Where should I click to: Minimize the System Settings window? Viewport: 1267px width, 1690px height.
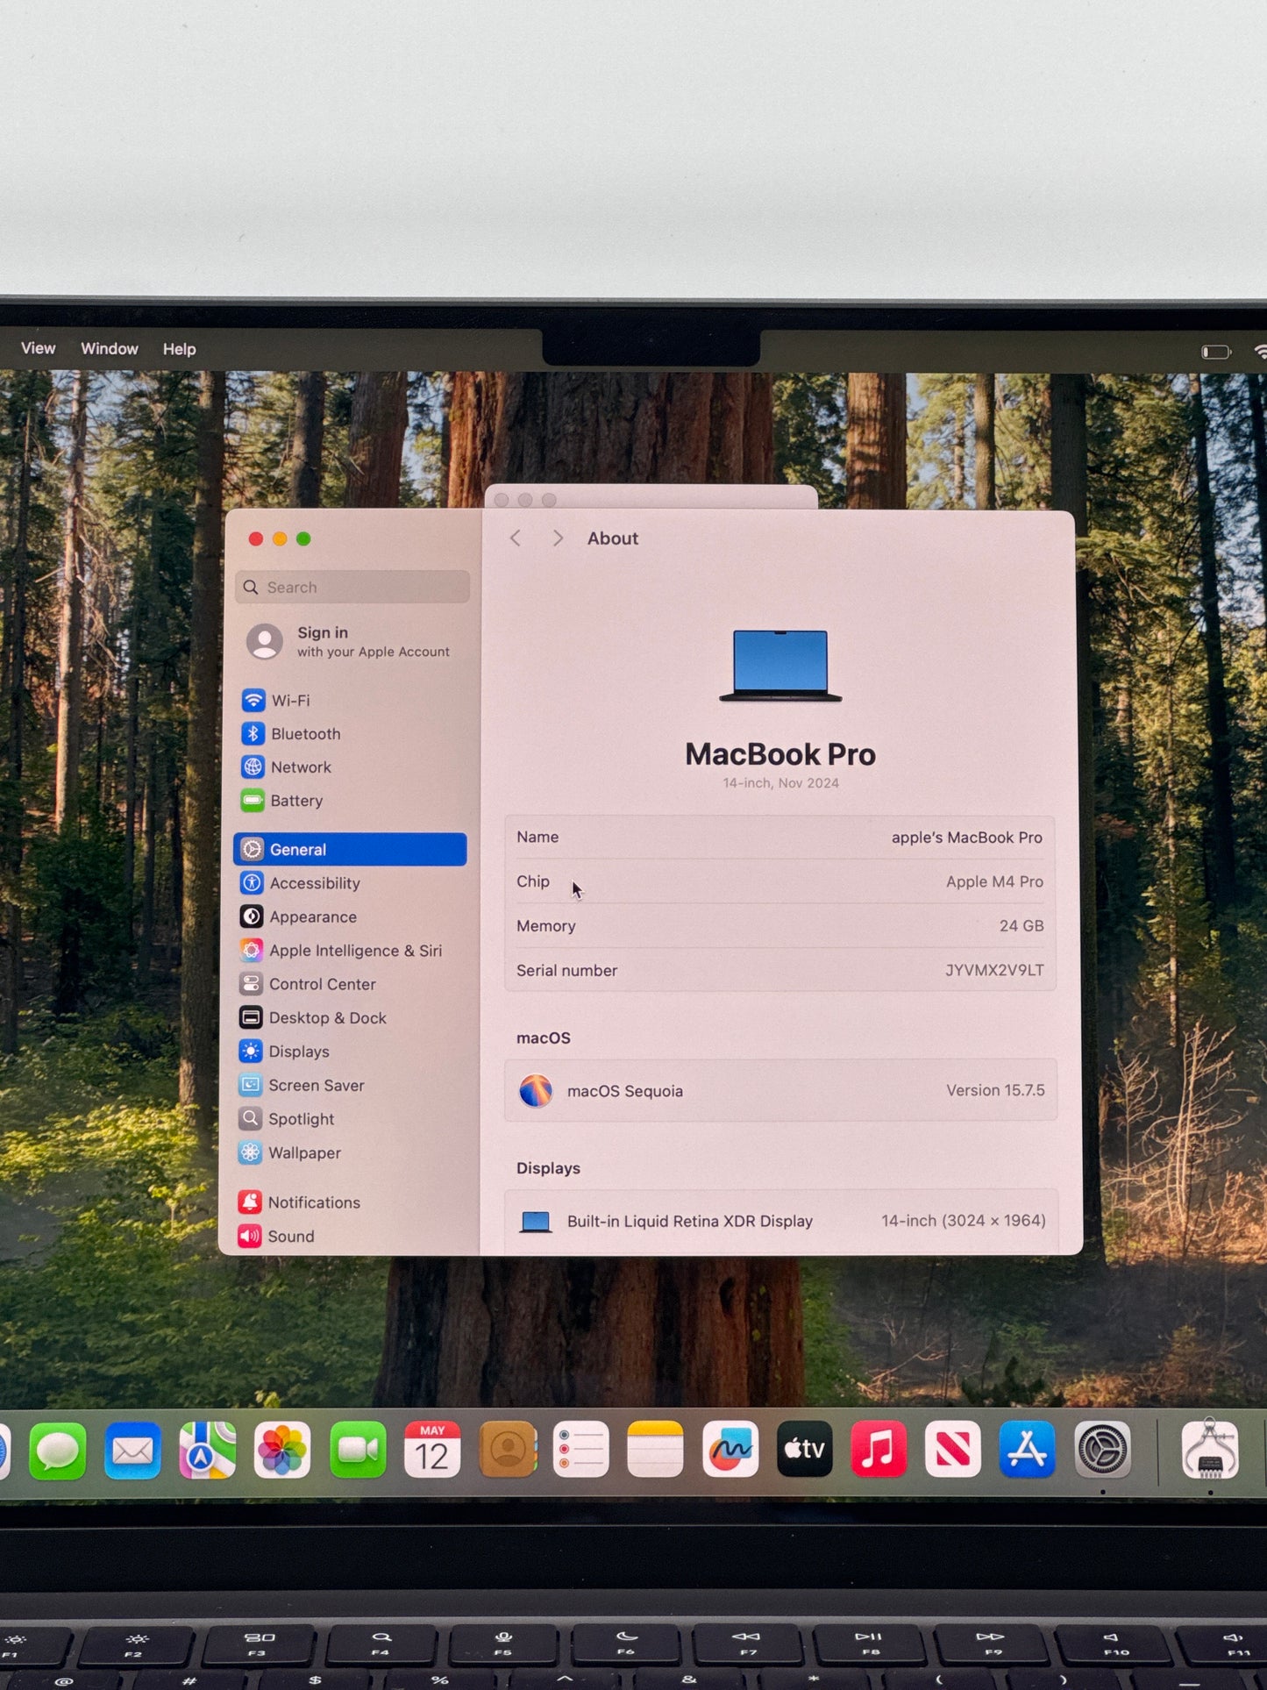[280, 538]
